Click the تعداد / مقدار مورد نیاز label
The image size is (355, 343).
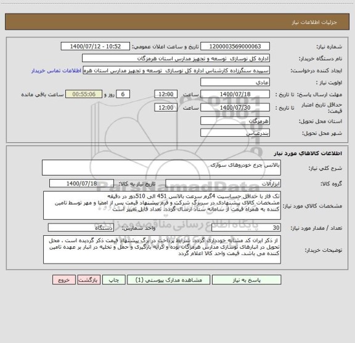[316, 228]
